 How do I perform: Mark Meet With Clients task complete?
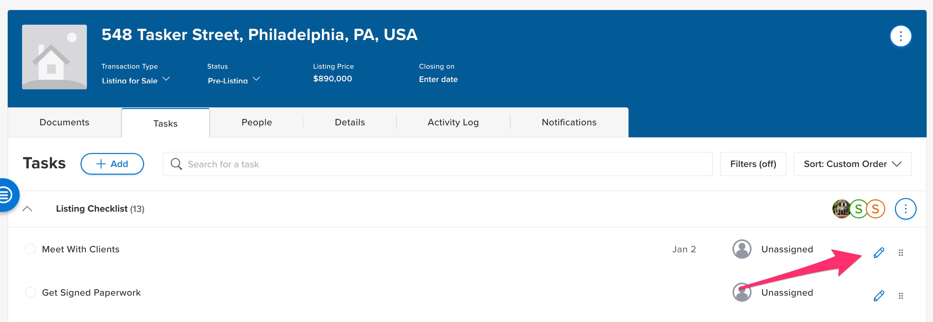[x=30, y=249]
